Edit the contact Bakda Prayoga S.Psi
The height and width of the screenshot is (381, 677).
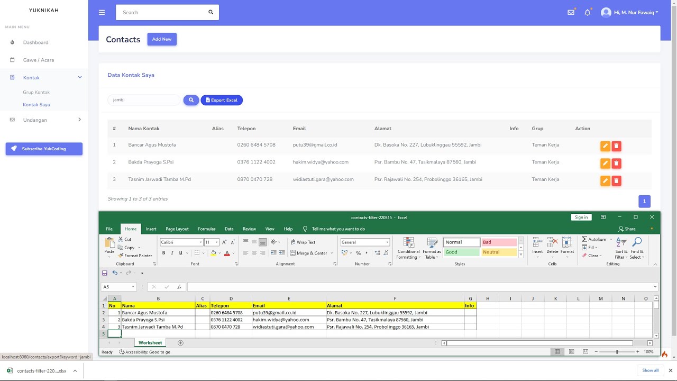tap(605, 164)
